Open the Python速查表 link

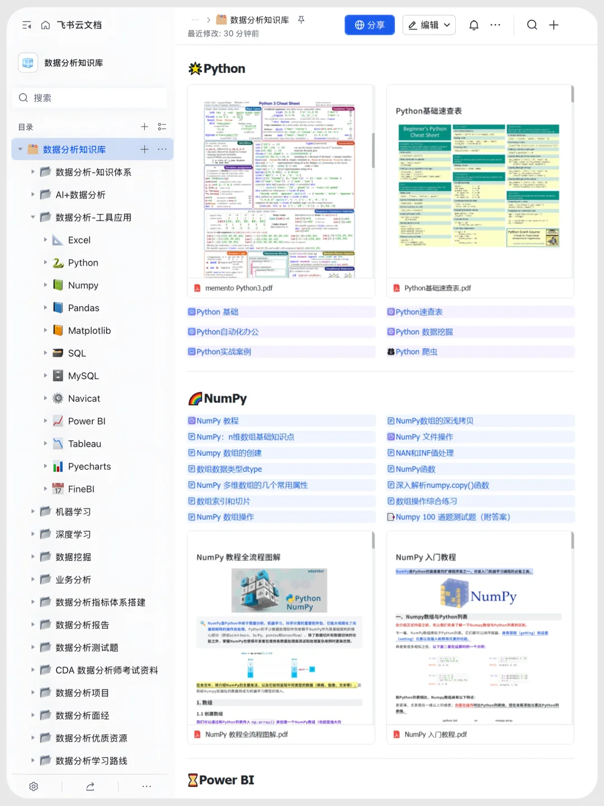coord(419,312)
